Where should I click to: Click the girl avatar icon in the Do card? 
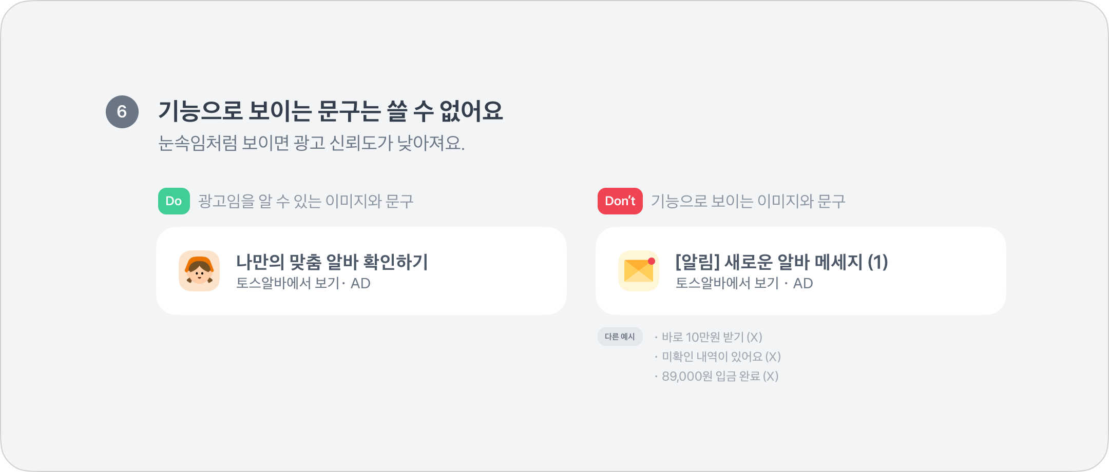pos(199,271)
